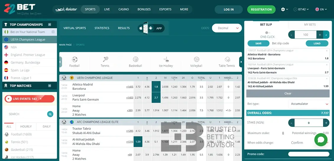This screenshot has height=161, width=334.
Task: Click Basketball (215) in the sidebar
Action: pyautogui.click(x=22, y=150)
